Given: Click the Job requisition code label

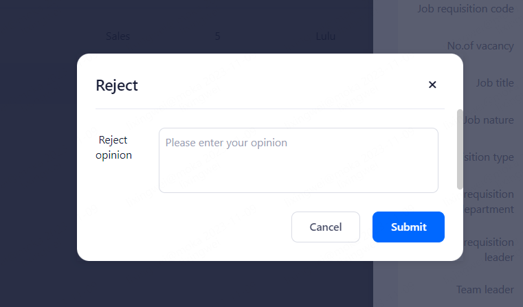Looking at the screenshot, I should pos(465,9).
